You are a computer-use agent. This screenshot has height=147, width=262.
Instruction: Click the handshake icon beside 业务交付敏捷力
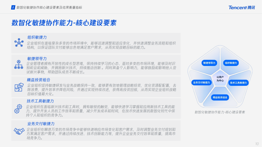point(19,131)
